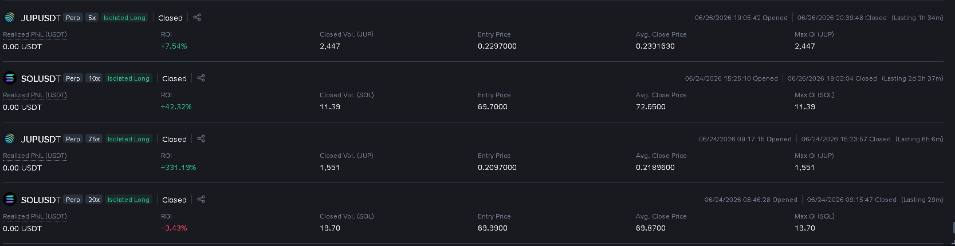Open the JUPUSDT pair from the 5x row
955x246 pixels.
(41, 18)
